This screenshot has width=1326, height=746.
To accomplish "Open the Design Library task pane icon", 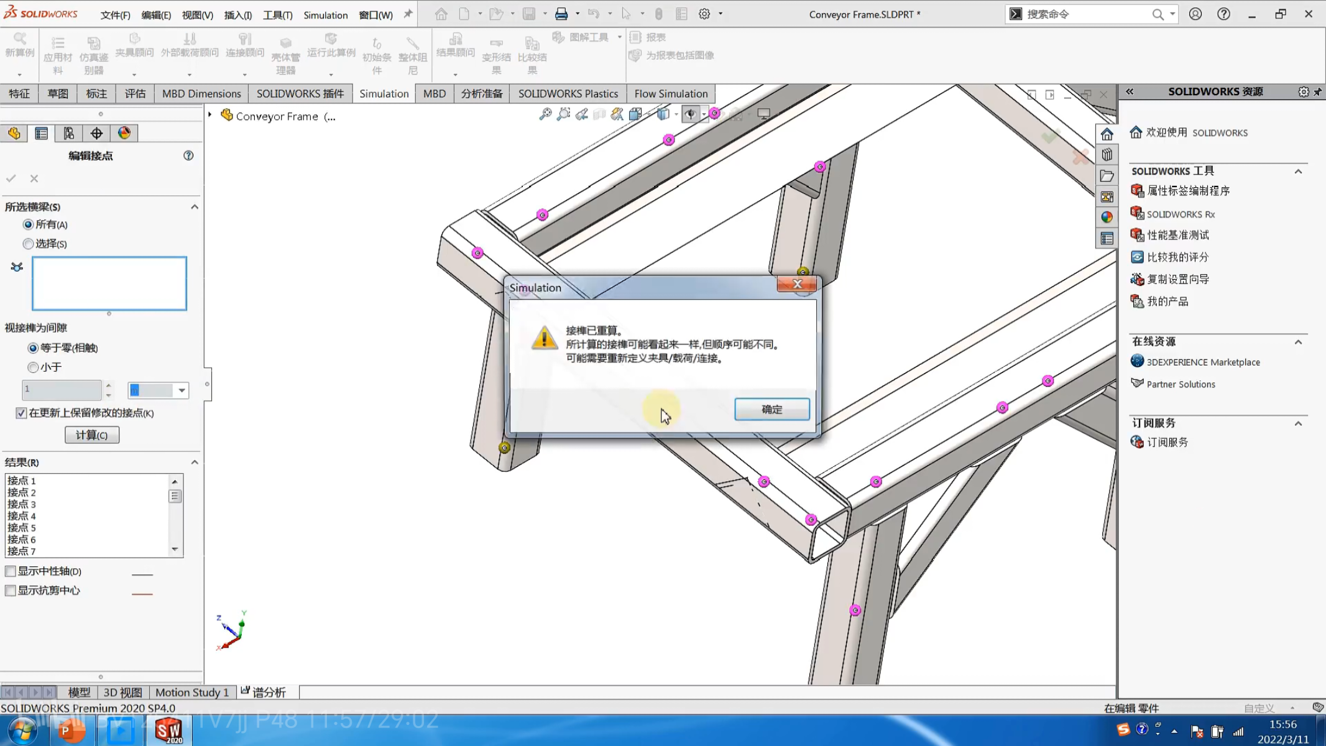I will click(x=1107, y=155).
